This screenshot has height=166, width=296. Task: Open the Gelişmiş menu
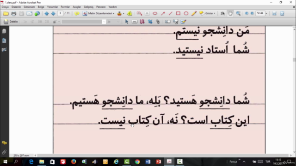pos(88,7)
